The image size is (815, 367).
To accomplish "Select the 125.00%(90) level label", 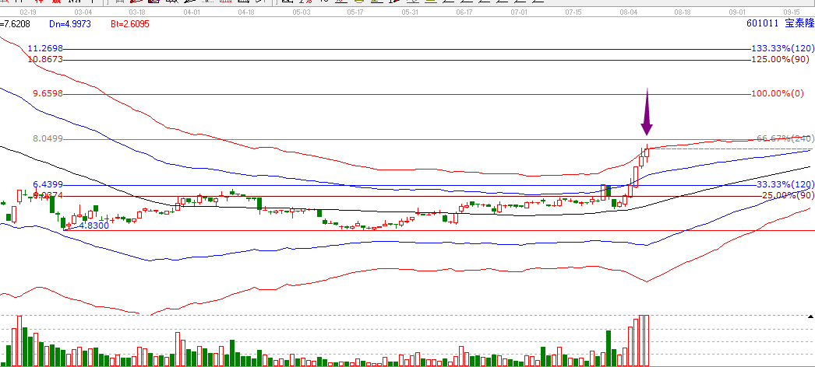I will pos(782,59).
